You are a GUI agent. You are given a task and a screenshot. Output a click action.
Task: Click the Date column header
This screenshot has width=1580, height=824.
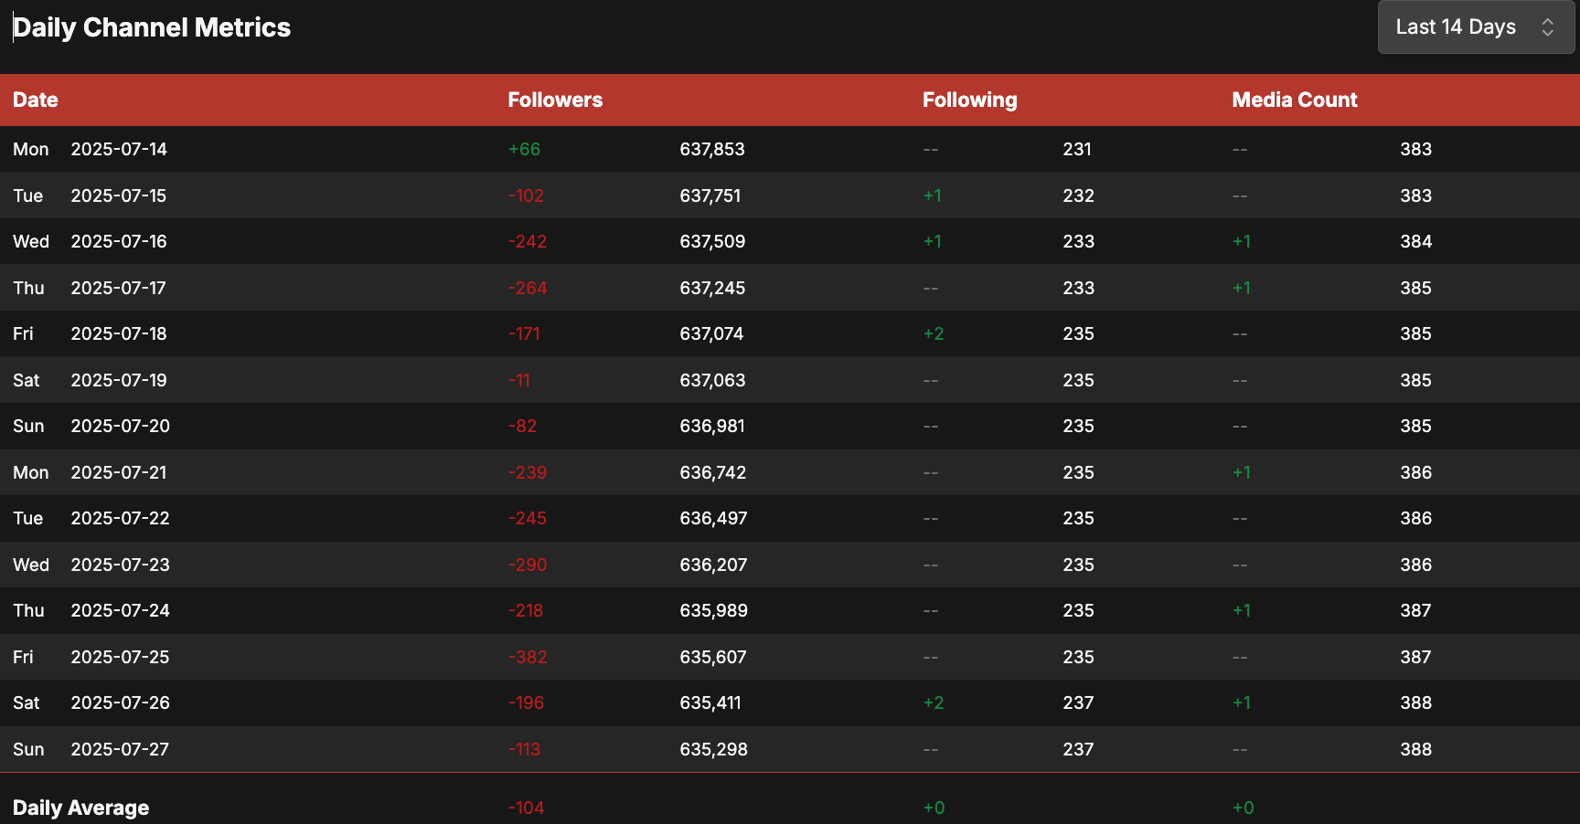click(x=36, y=100)
